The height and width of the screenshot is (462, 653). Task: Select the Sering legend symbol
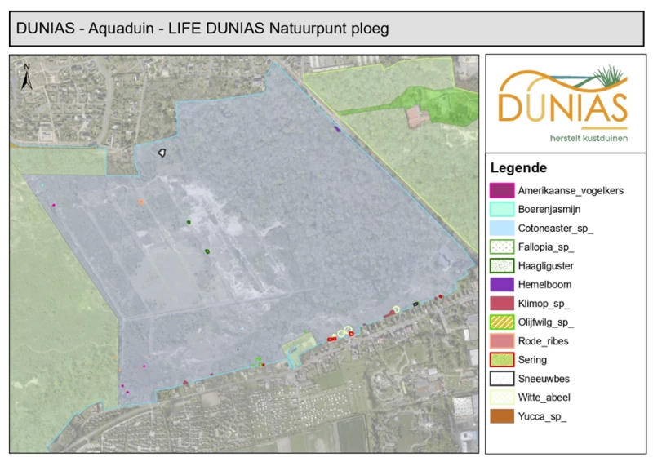502,359
